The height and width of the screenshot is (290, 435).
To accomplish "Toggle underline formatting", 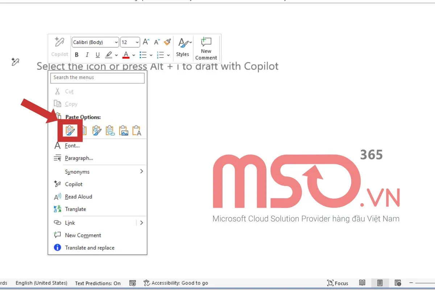I will point(97,55).
